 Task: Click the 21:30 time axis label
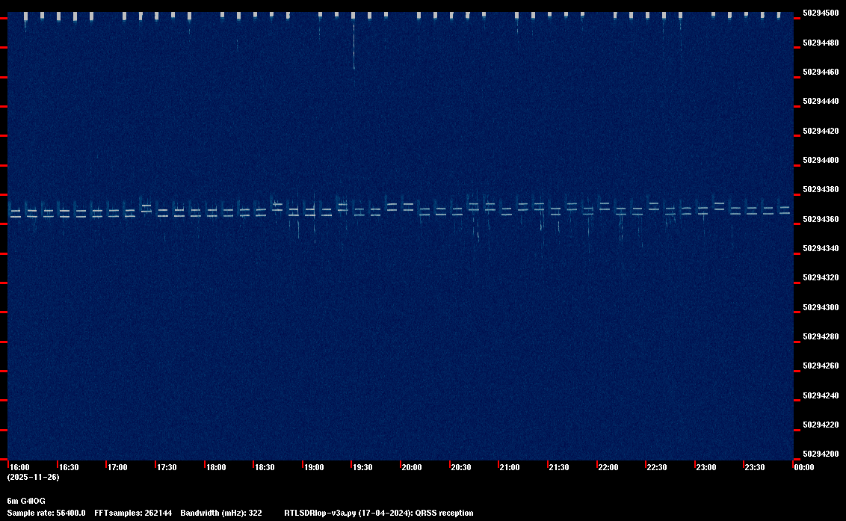(559, 467)
